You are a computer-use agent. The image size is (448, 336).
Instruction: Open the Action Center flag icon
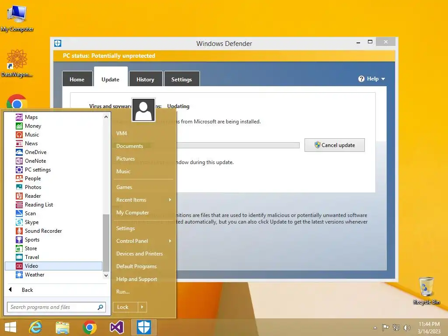[x=386, y=327]
